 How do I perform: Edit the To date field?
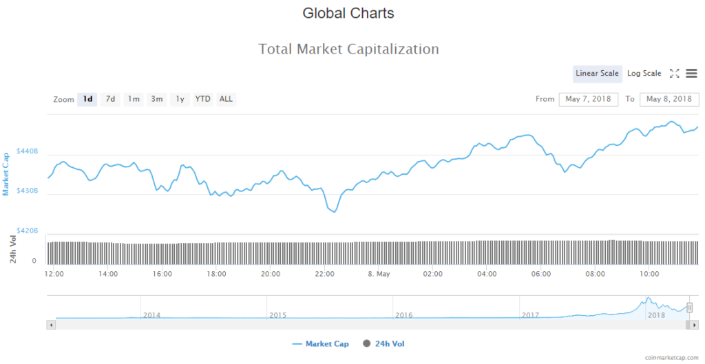pyautogui.click(x=669, y=99)
